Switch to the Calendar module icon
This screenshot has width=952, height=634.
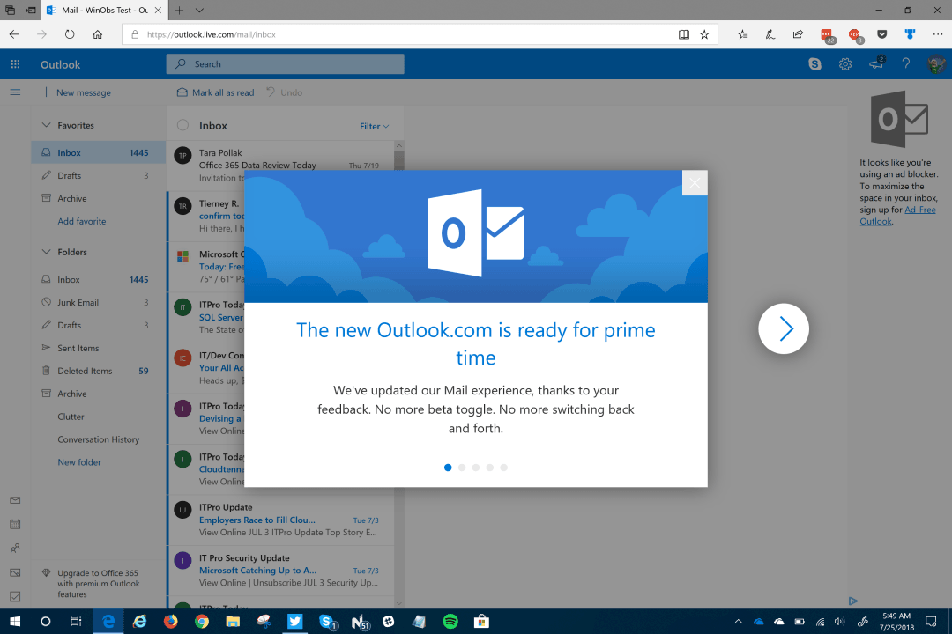pos(15,524)
